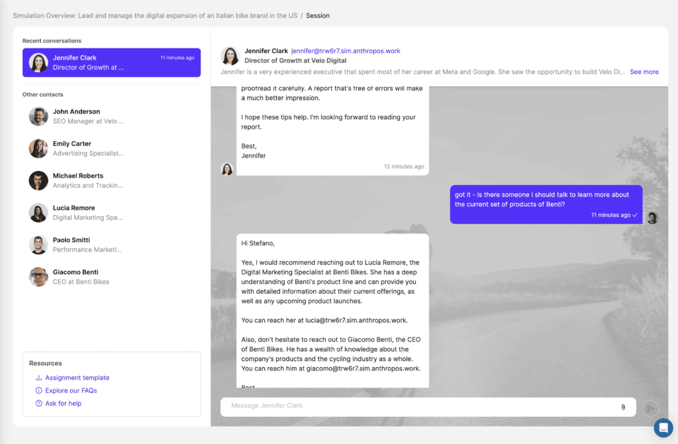Click the Assignment template download icon
678x444 pixels.
tap(38, 378)
